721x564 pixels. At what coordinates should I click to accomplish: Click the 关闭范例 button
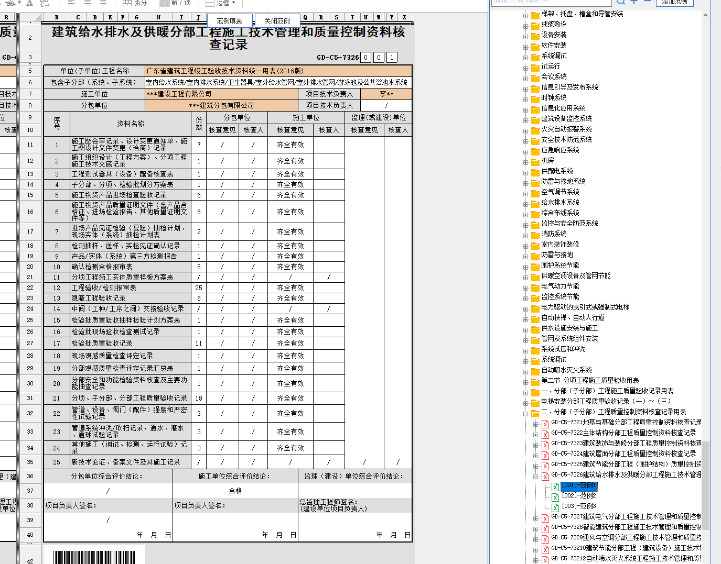click(277, 21)
